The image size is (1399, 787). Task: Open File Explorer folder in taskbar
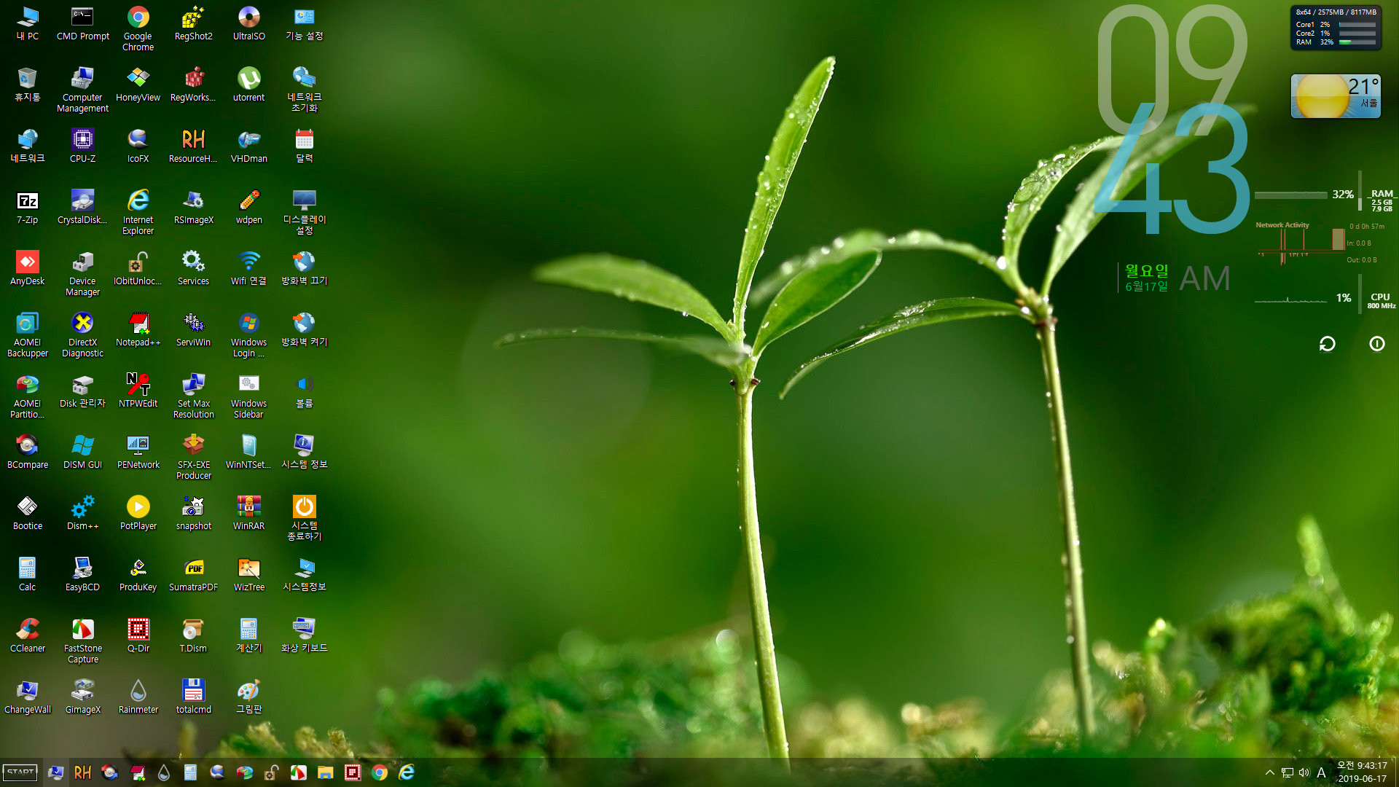(325, 772)
